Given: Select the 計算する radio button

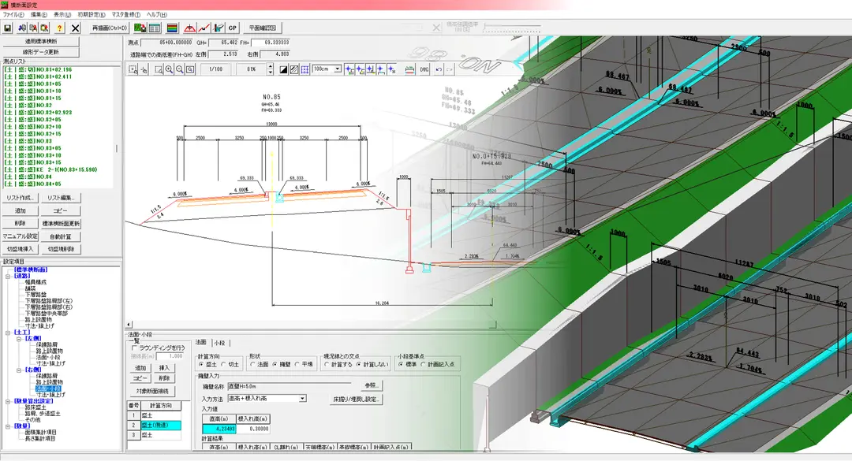Looking at the screenshot, I should (327, 364).
